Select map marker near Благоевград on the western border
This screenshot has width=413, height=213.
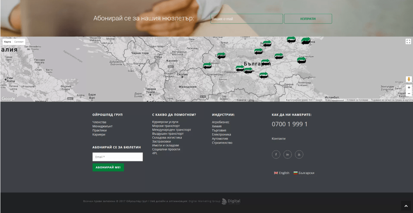(207, 66)
